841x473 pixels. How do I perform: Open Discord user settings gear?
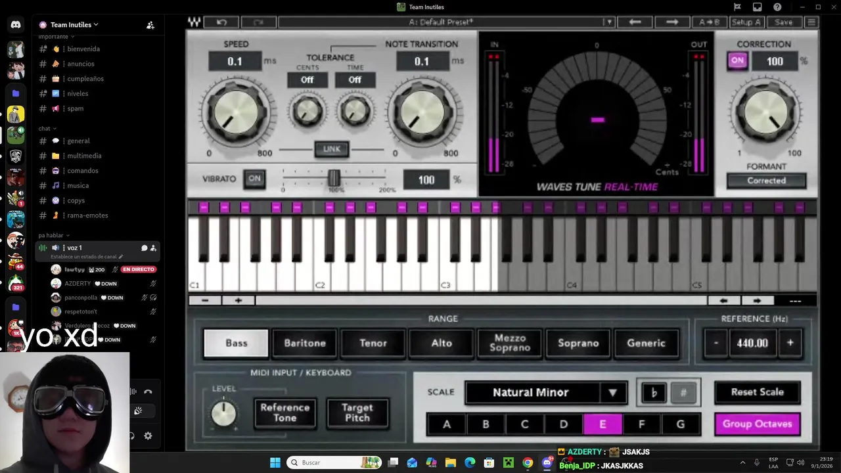148,436
